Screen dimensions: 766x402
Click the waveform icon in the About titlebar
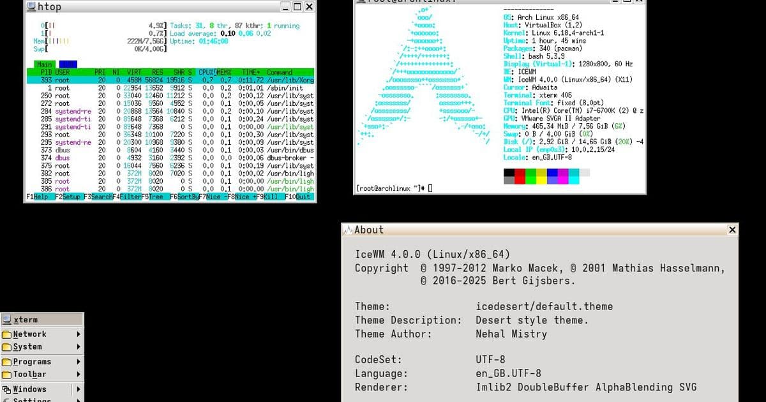click(x=349, y=229)
